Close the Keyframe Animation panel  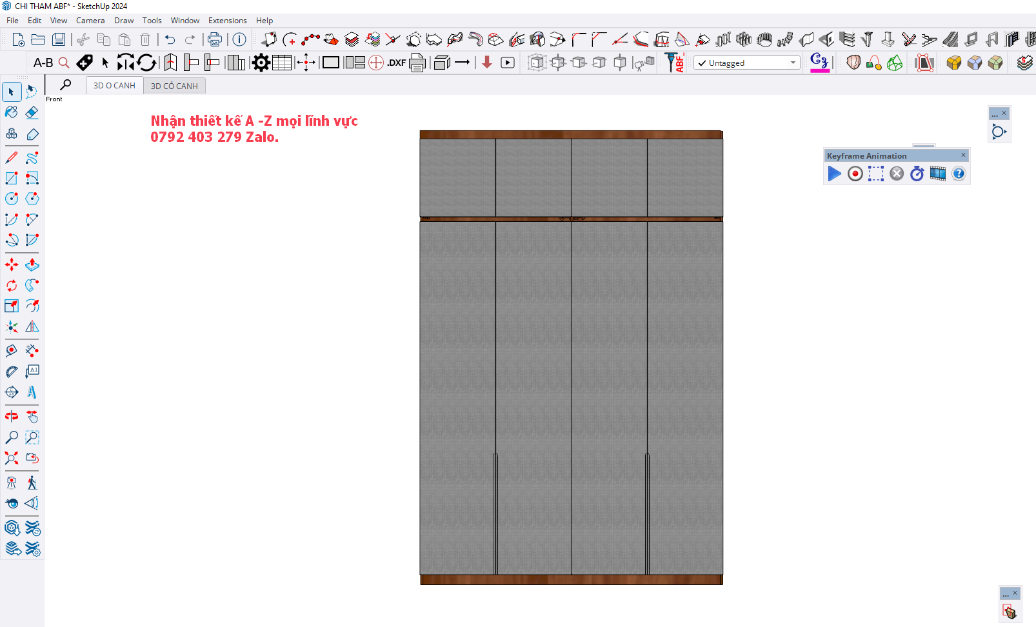coord(963,155)
